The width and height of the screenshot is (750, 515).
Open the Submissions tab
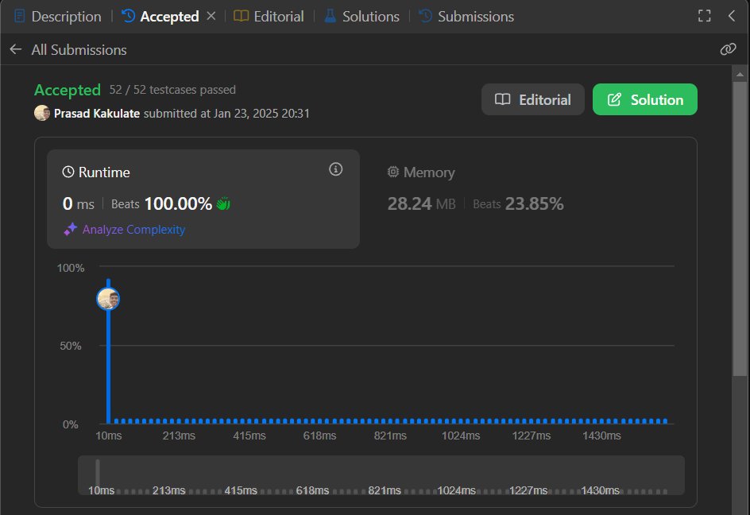(466, 16)
